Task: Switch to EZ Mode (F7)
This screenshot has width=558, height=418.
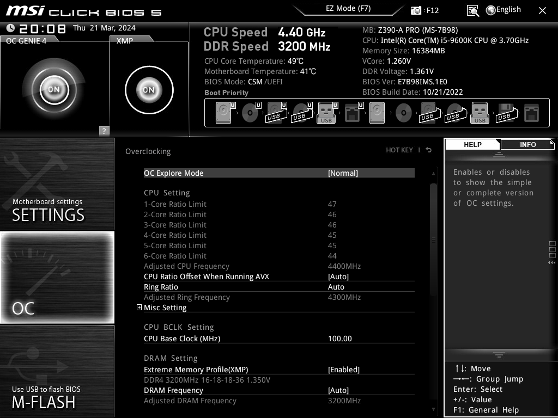Action: pyautogui.click(x=348, y=9)
